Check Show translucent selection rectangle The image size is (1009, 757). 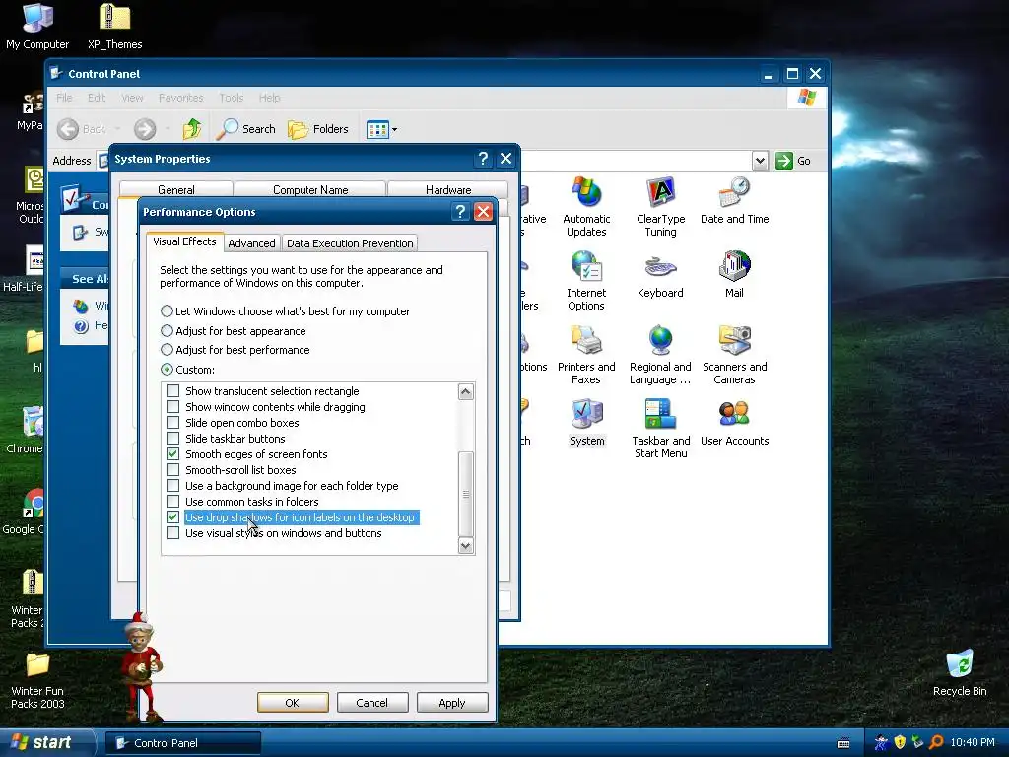tap(173, 390)
